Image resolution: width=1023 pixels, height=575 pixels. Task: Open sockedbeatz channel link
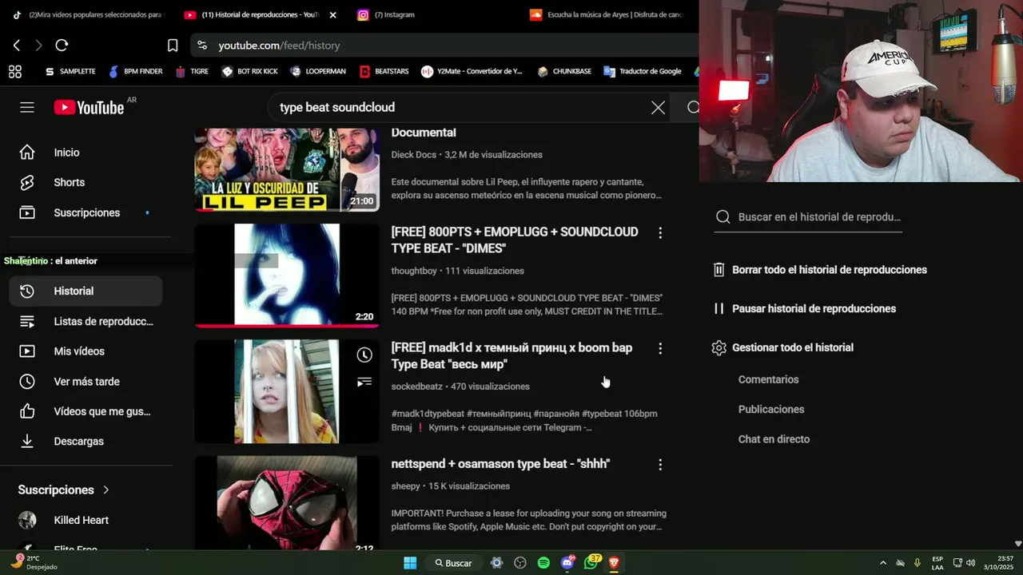(416, 387)
